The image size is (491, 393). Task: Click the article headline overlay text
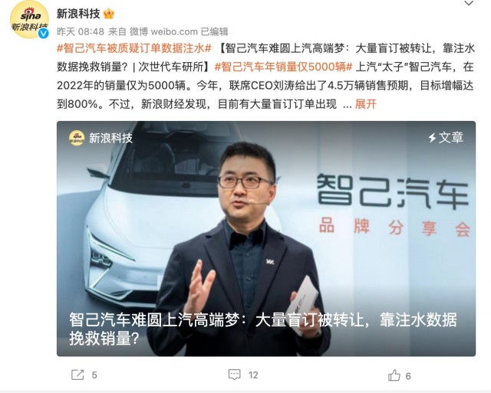coord(263,329)
